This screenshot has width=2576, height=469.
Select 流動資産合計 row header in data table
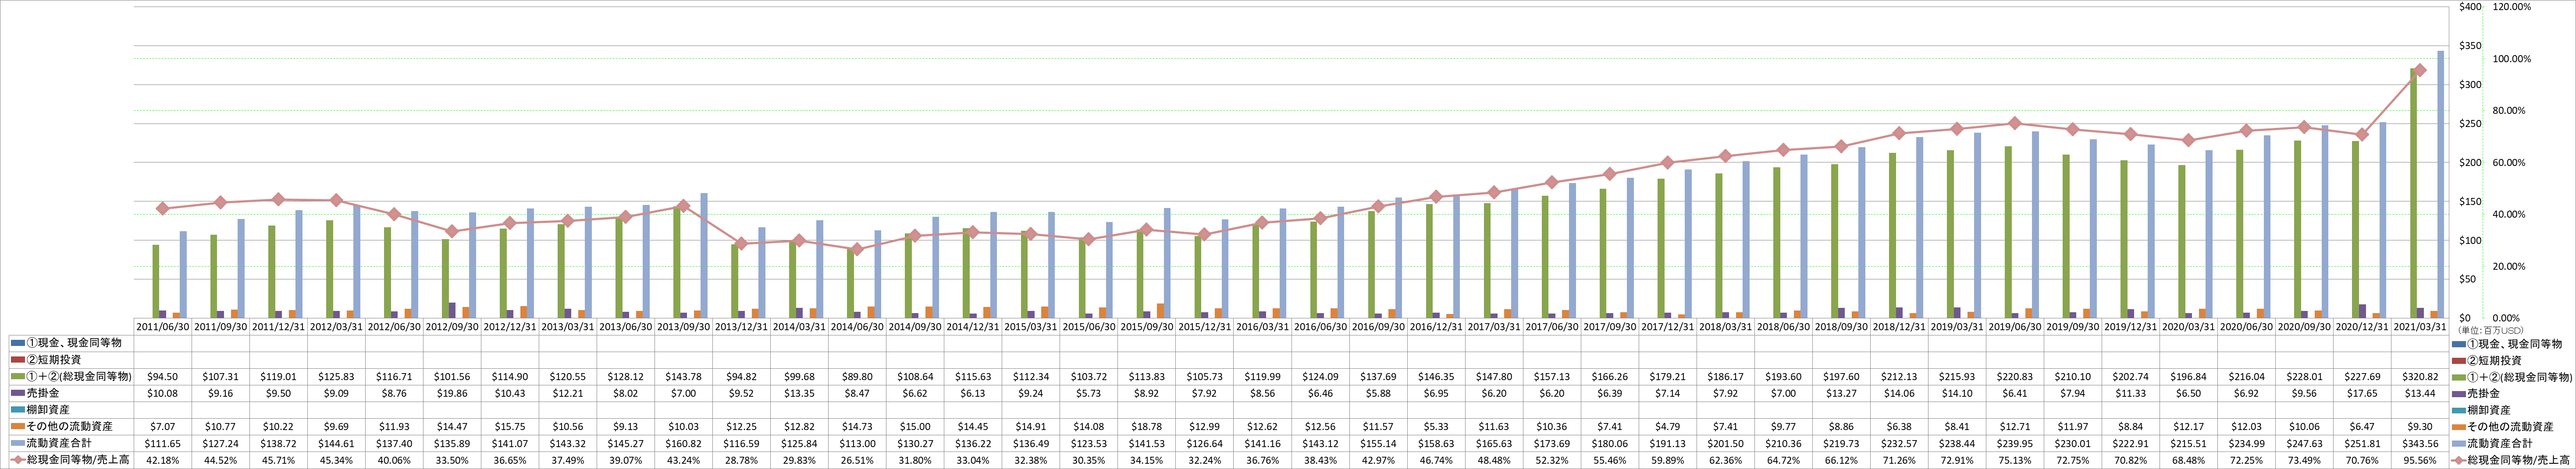point(71,443)
